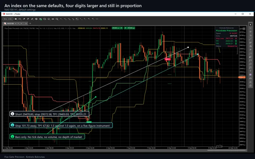Click the cTrader logo in title bar
255x159 pixels.
[x=4, y=14]
